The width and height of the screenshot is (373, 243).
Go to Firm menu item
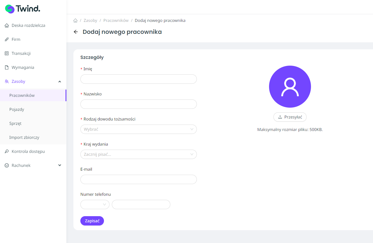[33, 39]
